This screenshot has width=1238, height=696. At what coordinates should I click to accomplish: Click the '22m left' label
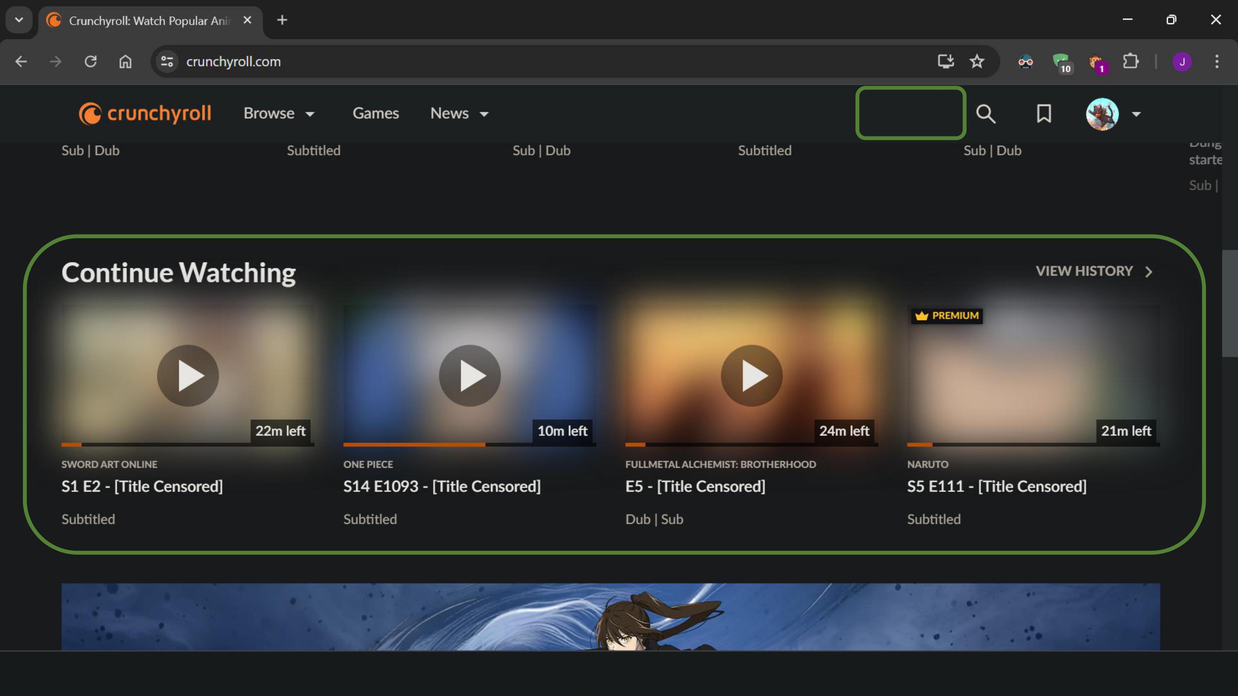click(280, 431)
